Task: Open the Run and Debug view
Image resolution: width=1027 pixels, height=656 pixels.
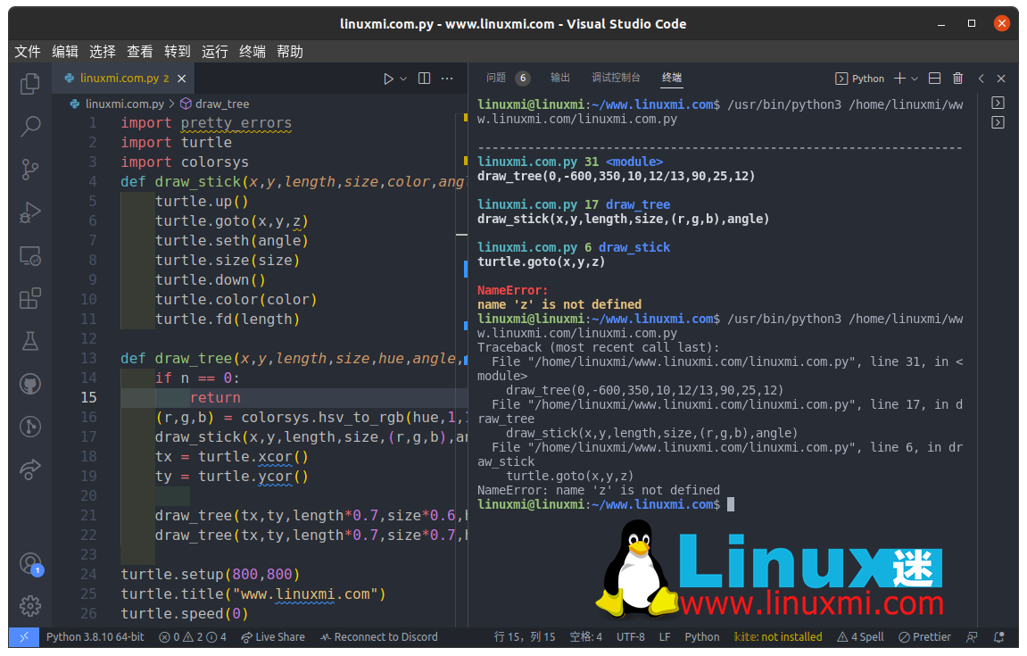Action: 30,212
